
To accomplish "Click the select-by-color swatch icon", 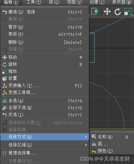I will coord(94,151).
